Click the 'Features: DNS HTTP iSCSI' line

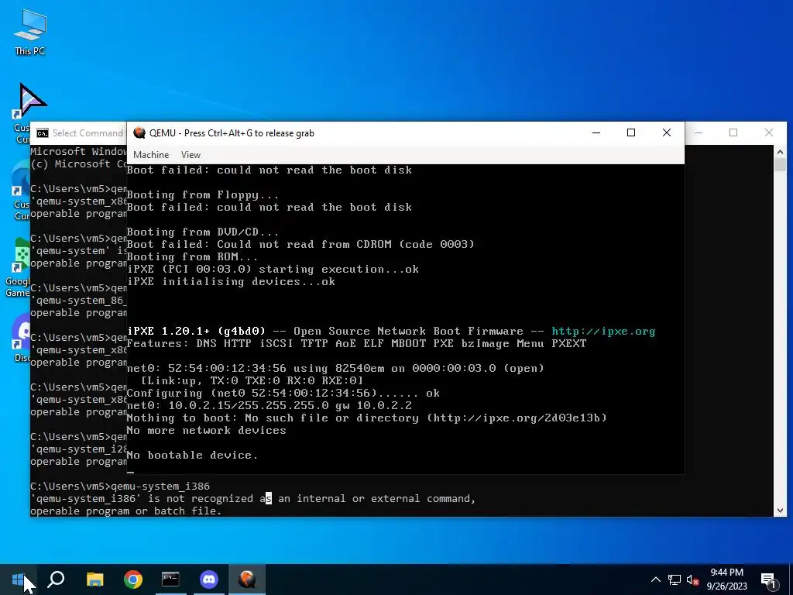point(356,343)
